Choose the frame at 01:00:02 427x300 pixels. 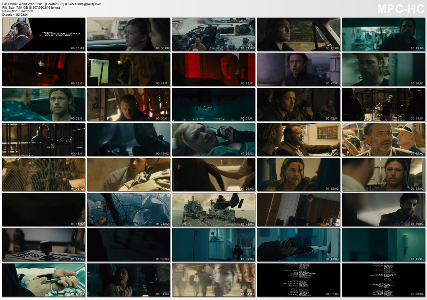(x=383, y=139)
